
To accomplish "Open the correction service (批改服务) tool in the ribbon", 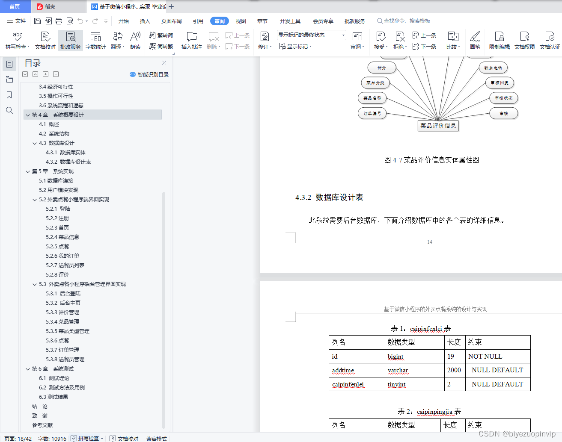I will click(x=71, y=41).
